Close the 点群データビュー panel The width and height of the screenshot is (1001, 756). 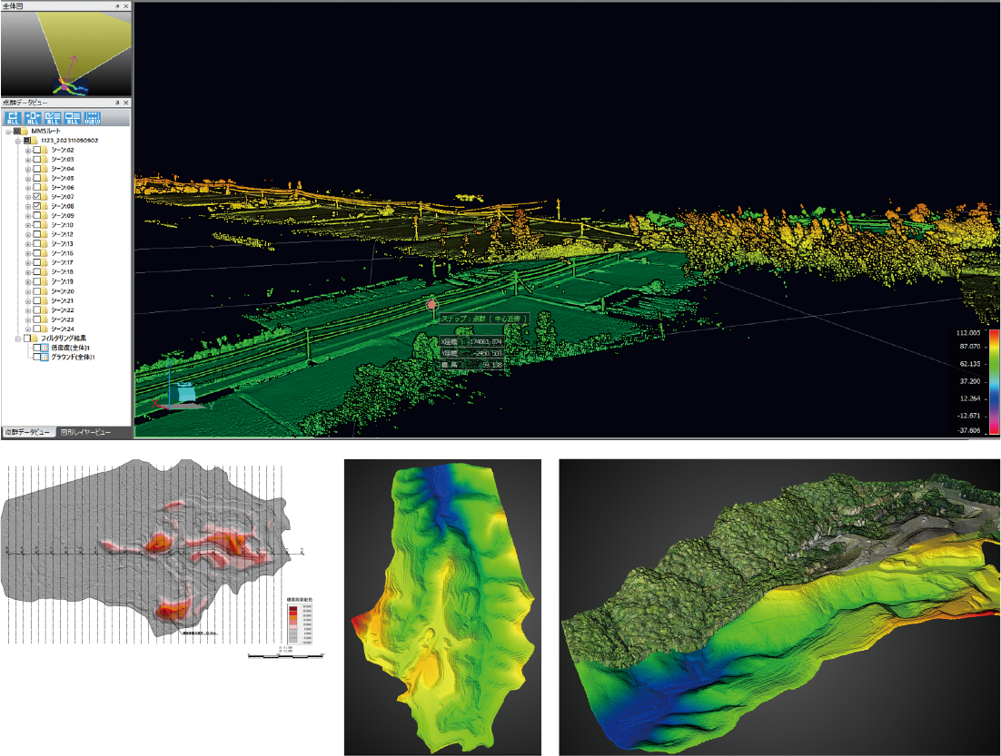pos(125,102)
